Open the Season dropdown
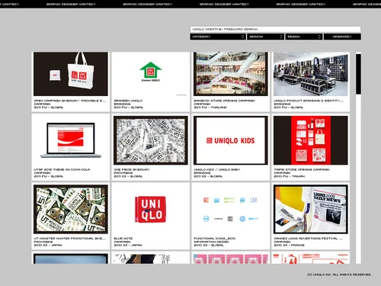381x286 pixels. tap(265, 37)
